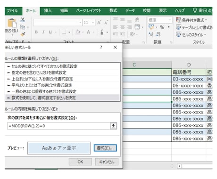Click the Decrease Indent icon
This screenshot has height=179, width=217.
click(116, 34)
